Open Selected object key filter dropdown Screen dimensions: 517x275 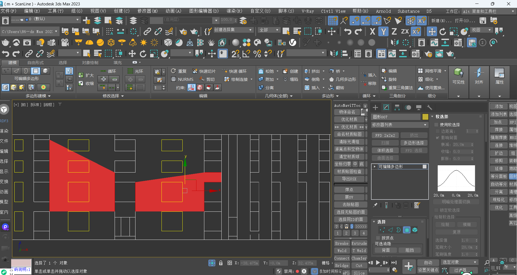coord(460,262)
